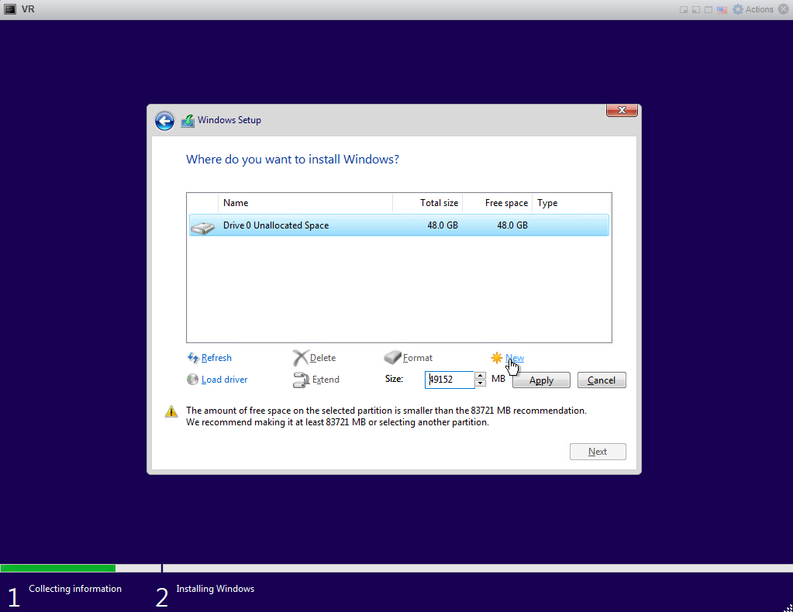Click the Free space column header
Image resolution: width=793 pixels, height=612 pixels.
[497, 203]
